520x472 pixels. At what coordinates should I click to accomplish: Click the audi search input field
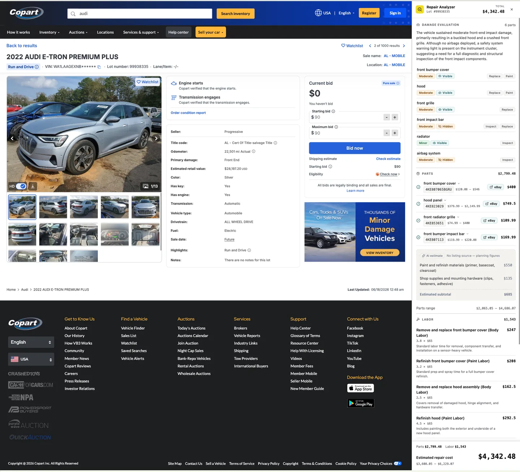coord(140,14)
